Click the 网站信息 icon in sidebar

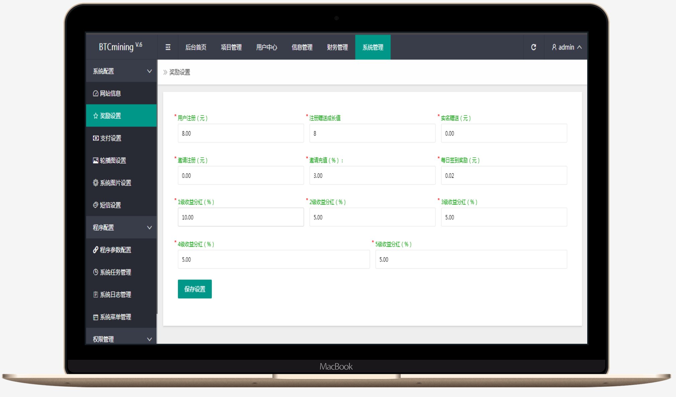click(95, 93)
